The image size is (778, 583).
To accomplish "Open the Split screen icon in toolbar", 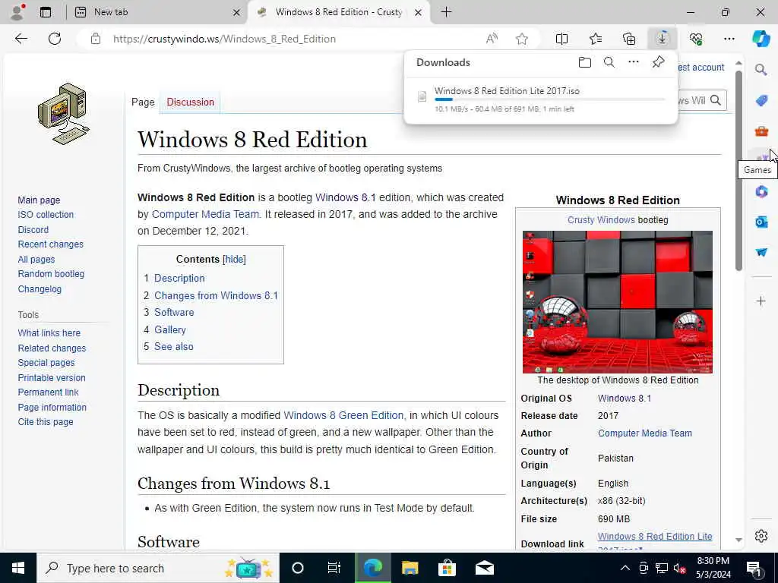I will [x=561, y=39].
